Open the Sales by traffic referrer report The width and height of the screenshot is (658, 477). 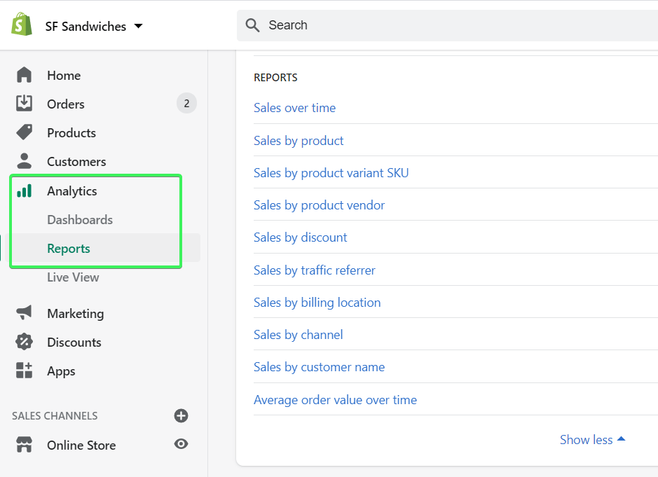(315, 270)
